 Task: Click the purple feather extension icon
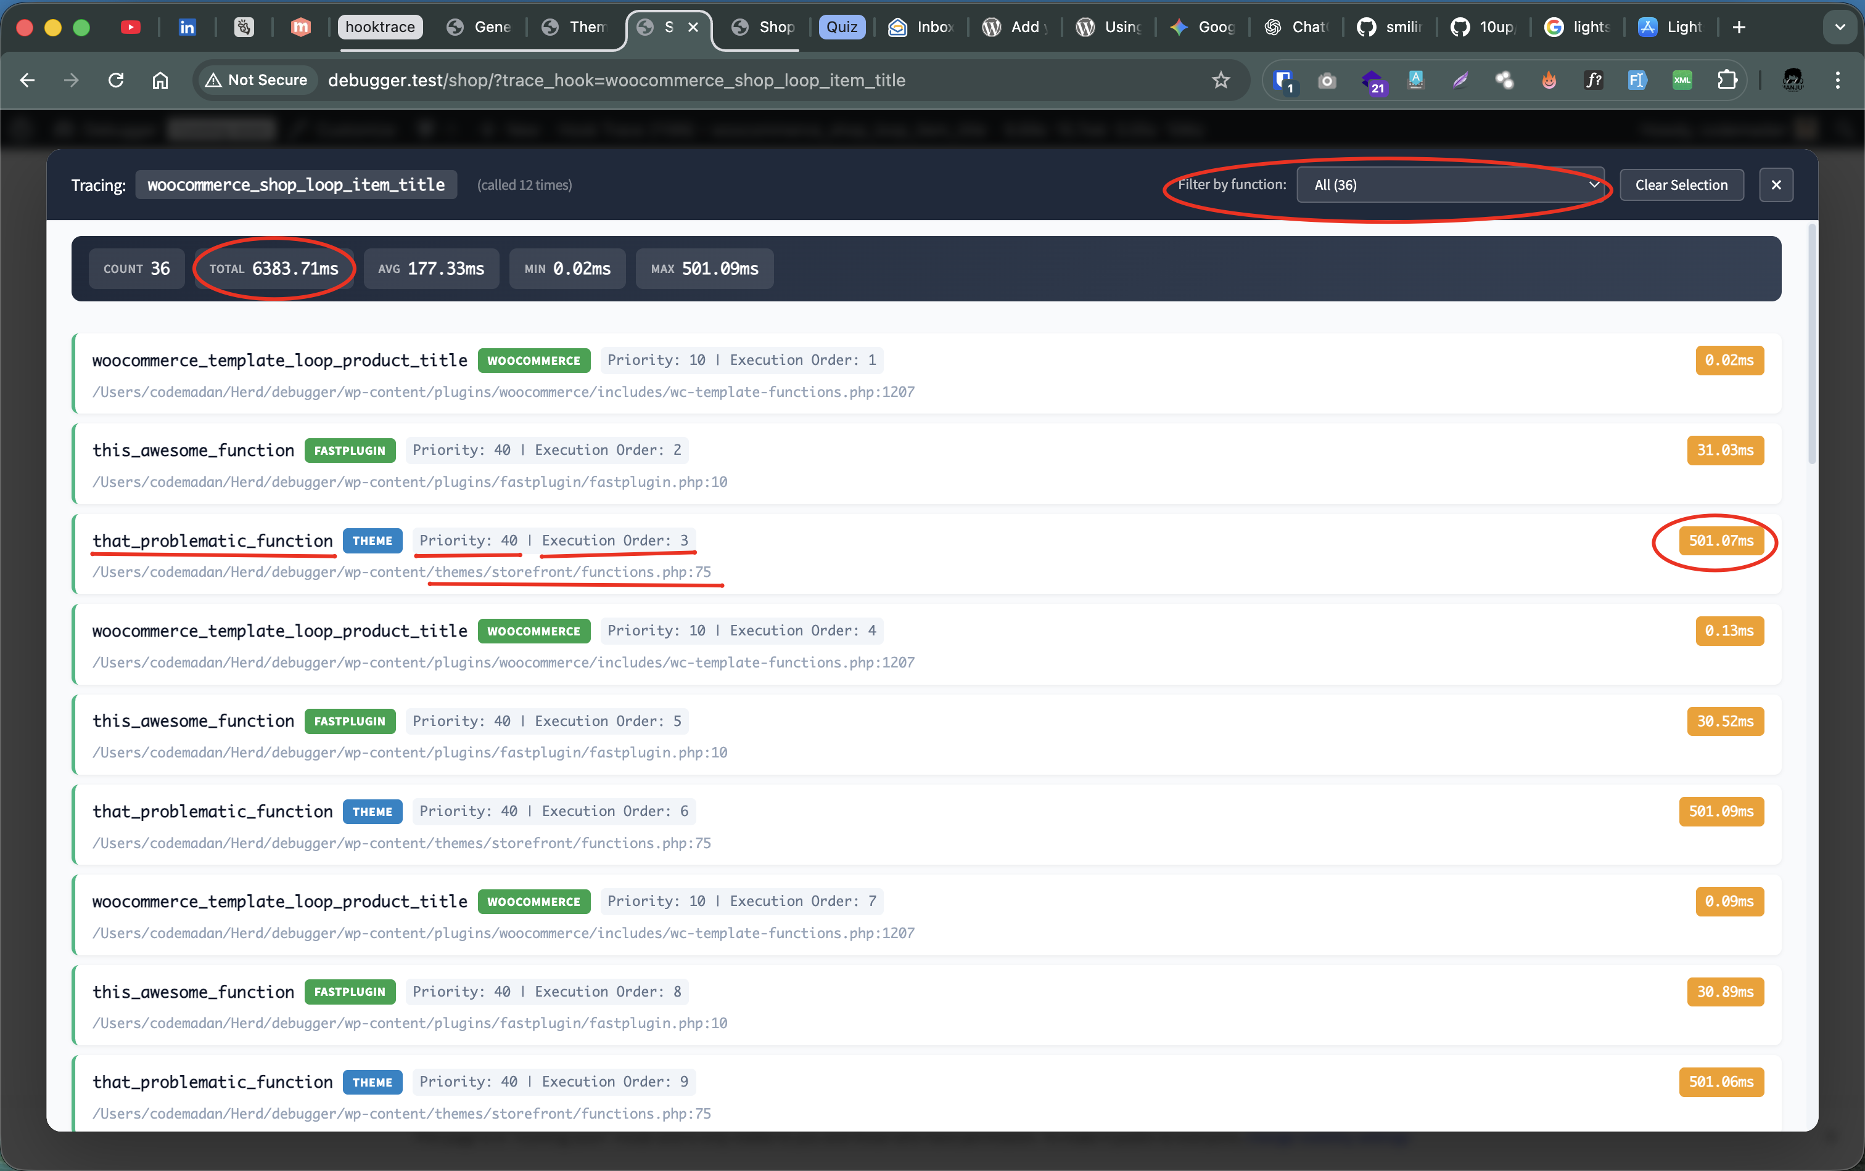pos(1460,80)
